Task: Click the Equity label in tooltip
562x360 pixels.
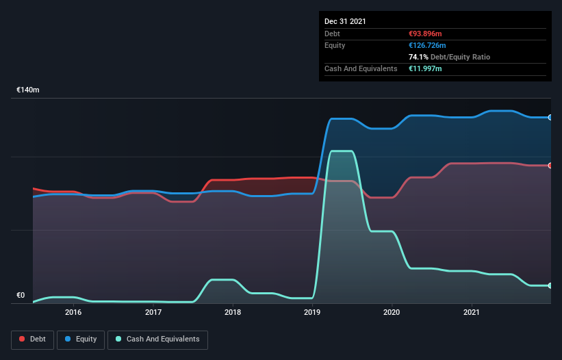Action: 335,45
